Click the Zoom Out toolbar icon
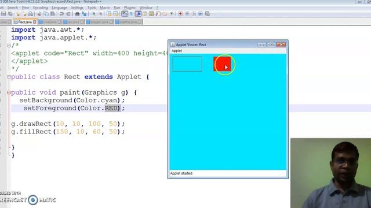This screenshot has height=208, width=371. [100, 14]
